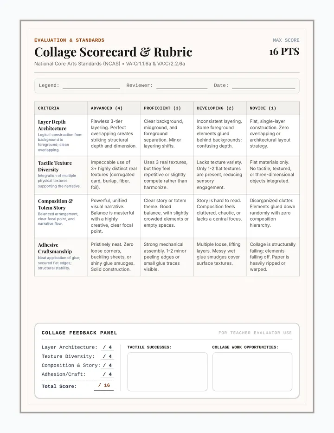This screenshot has height=433, width=334.
Task: Click the Layer Depth Architecture criteria cell
Action: [61, 135]
